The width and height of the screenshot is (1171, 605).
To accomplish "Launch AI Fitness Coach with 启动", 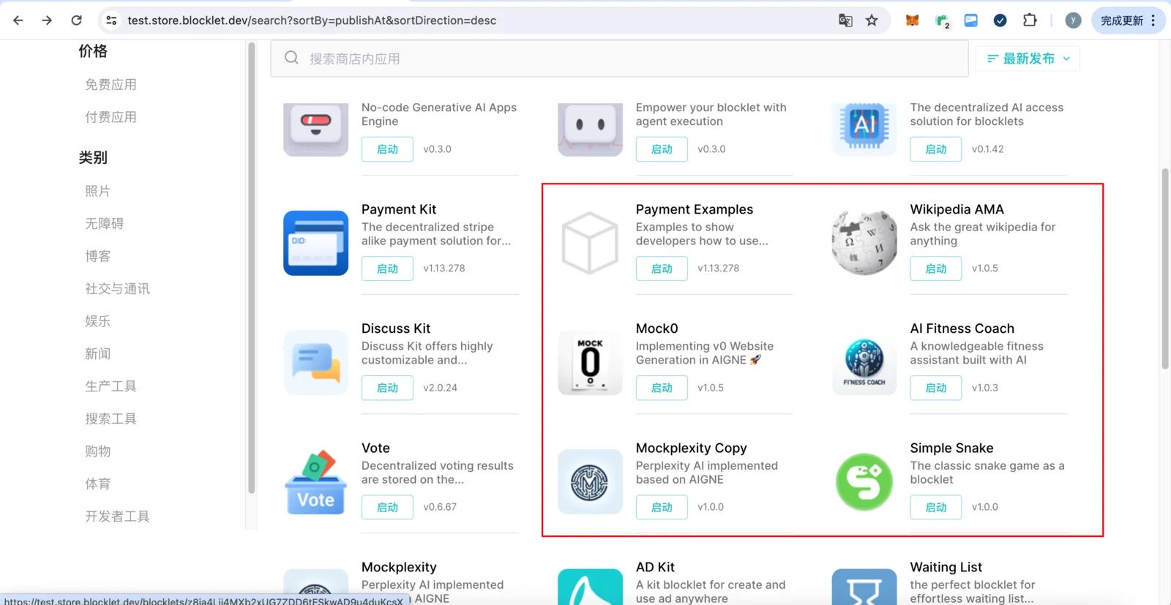I will 936,388.
